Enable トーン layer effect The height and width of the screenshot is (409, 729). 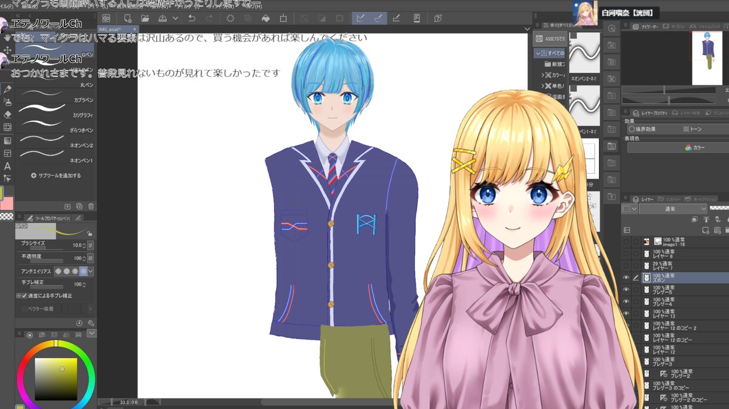point(693,129)
